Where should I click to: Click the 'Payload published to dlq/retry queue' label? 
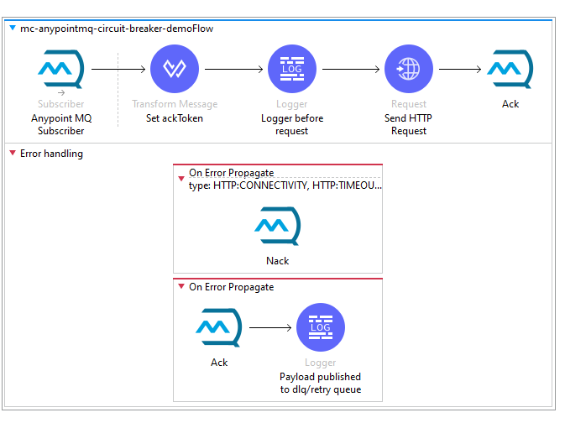coord(320,383)
